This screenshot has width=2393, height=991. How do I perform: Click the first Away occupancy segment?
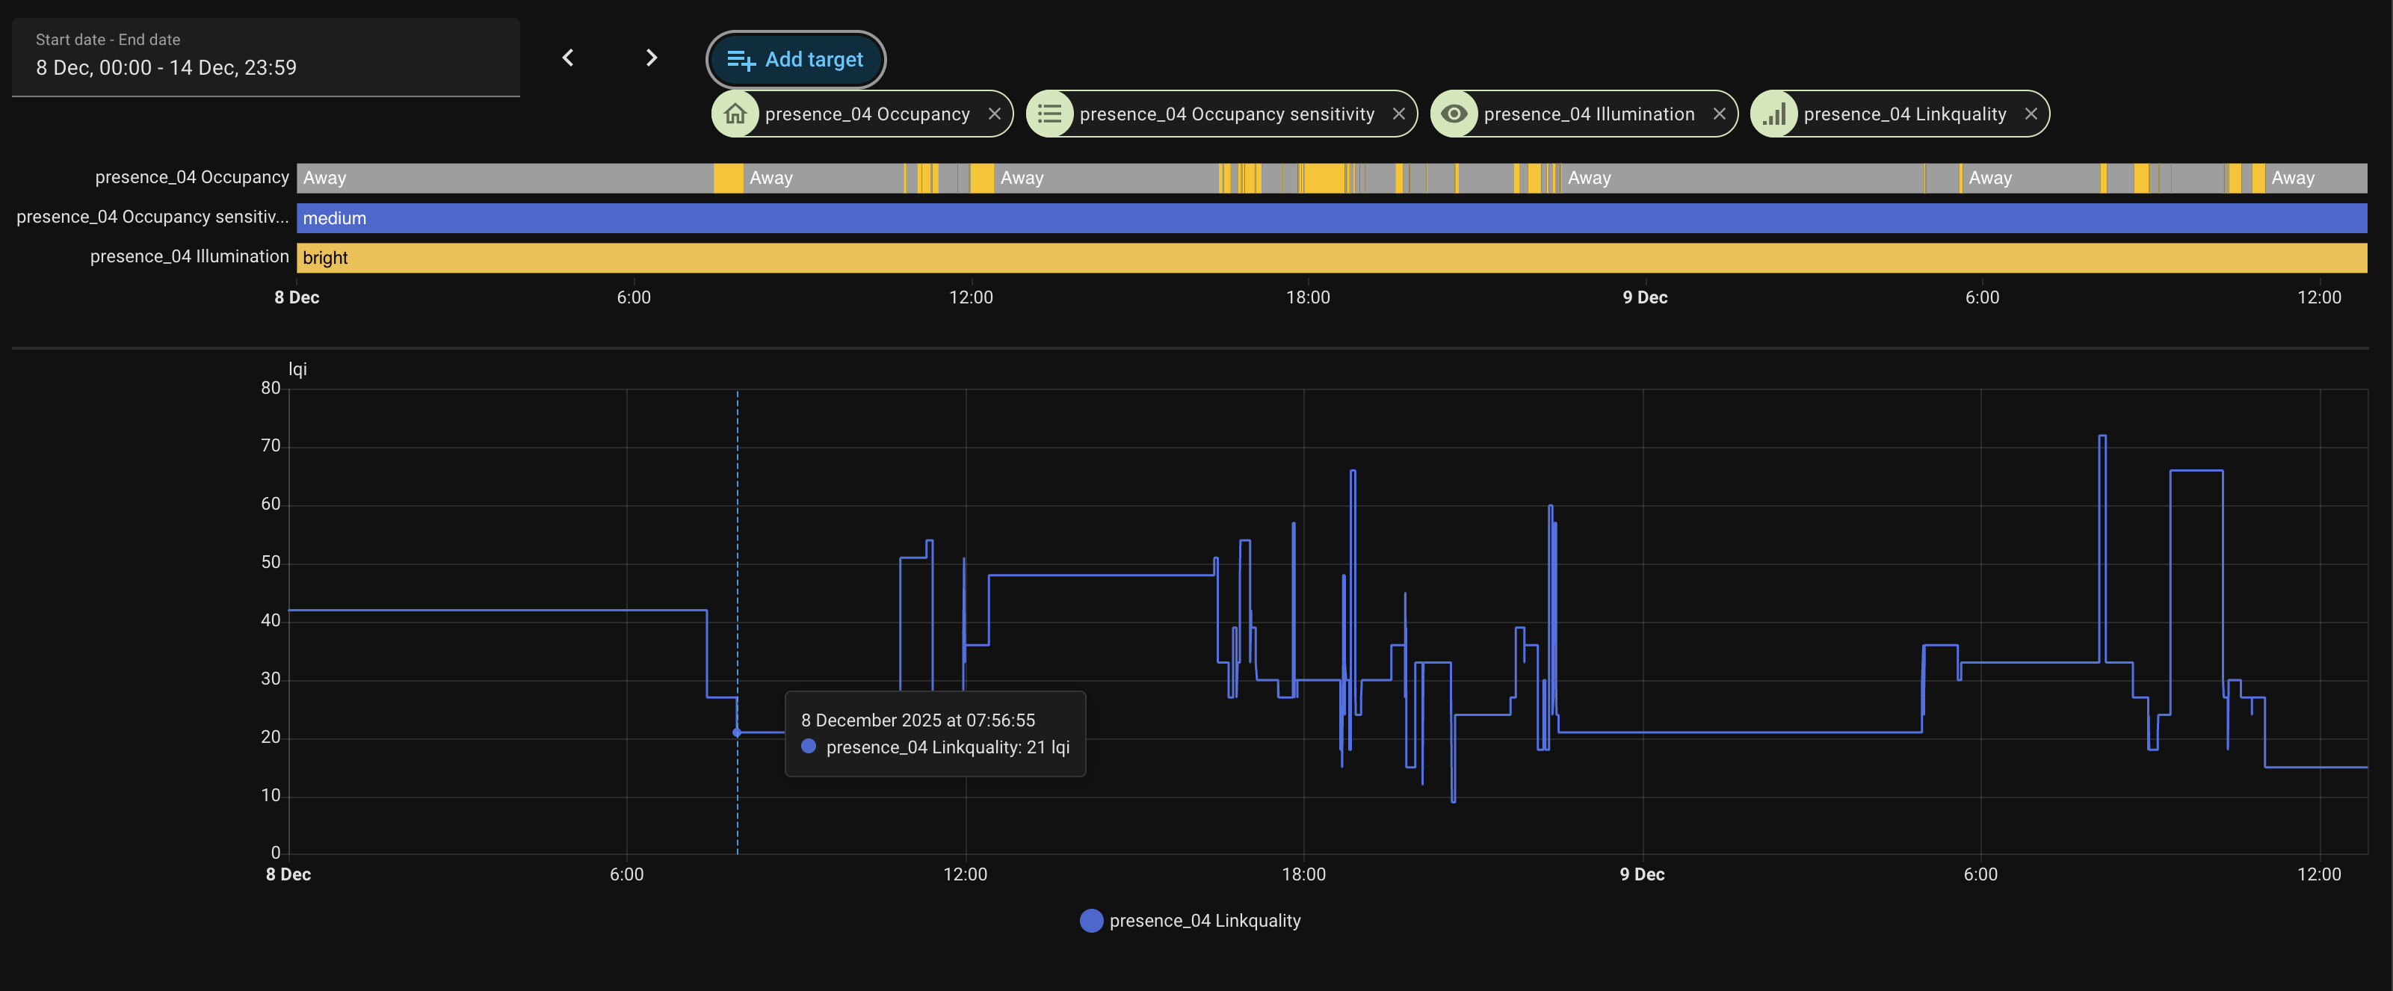504,179
